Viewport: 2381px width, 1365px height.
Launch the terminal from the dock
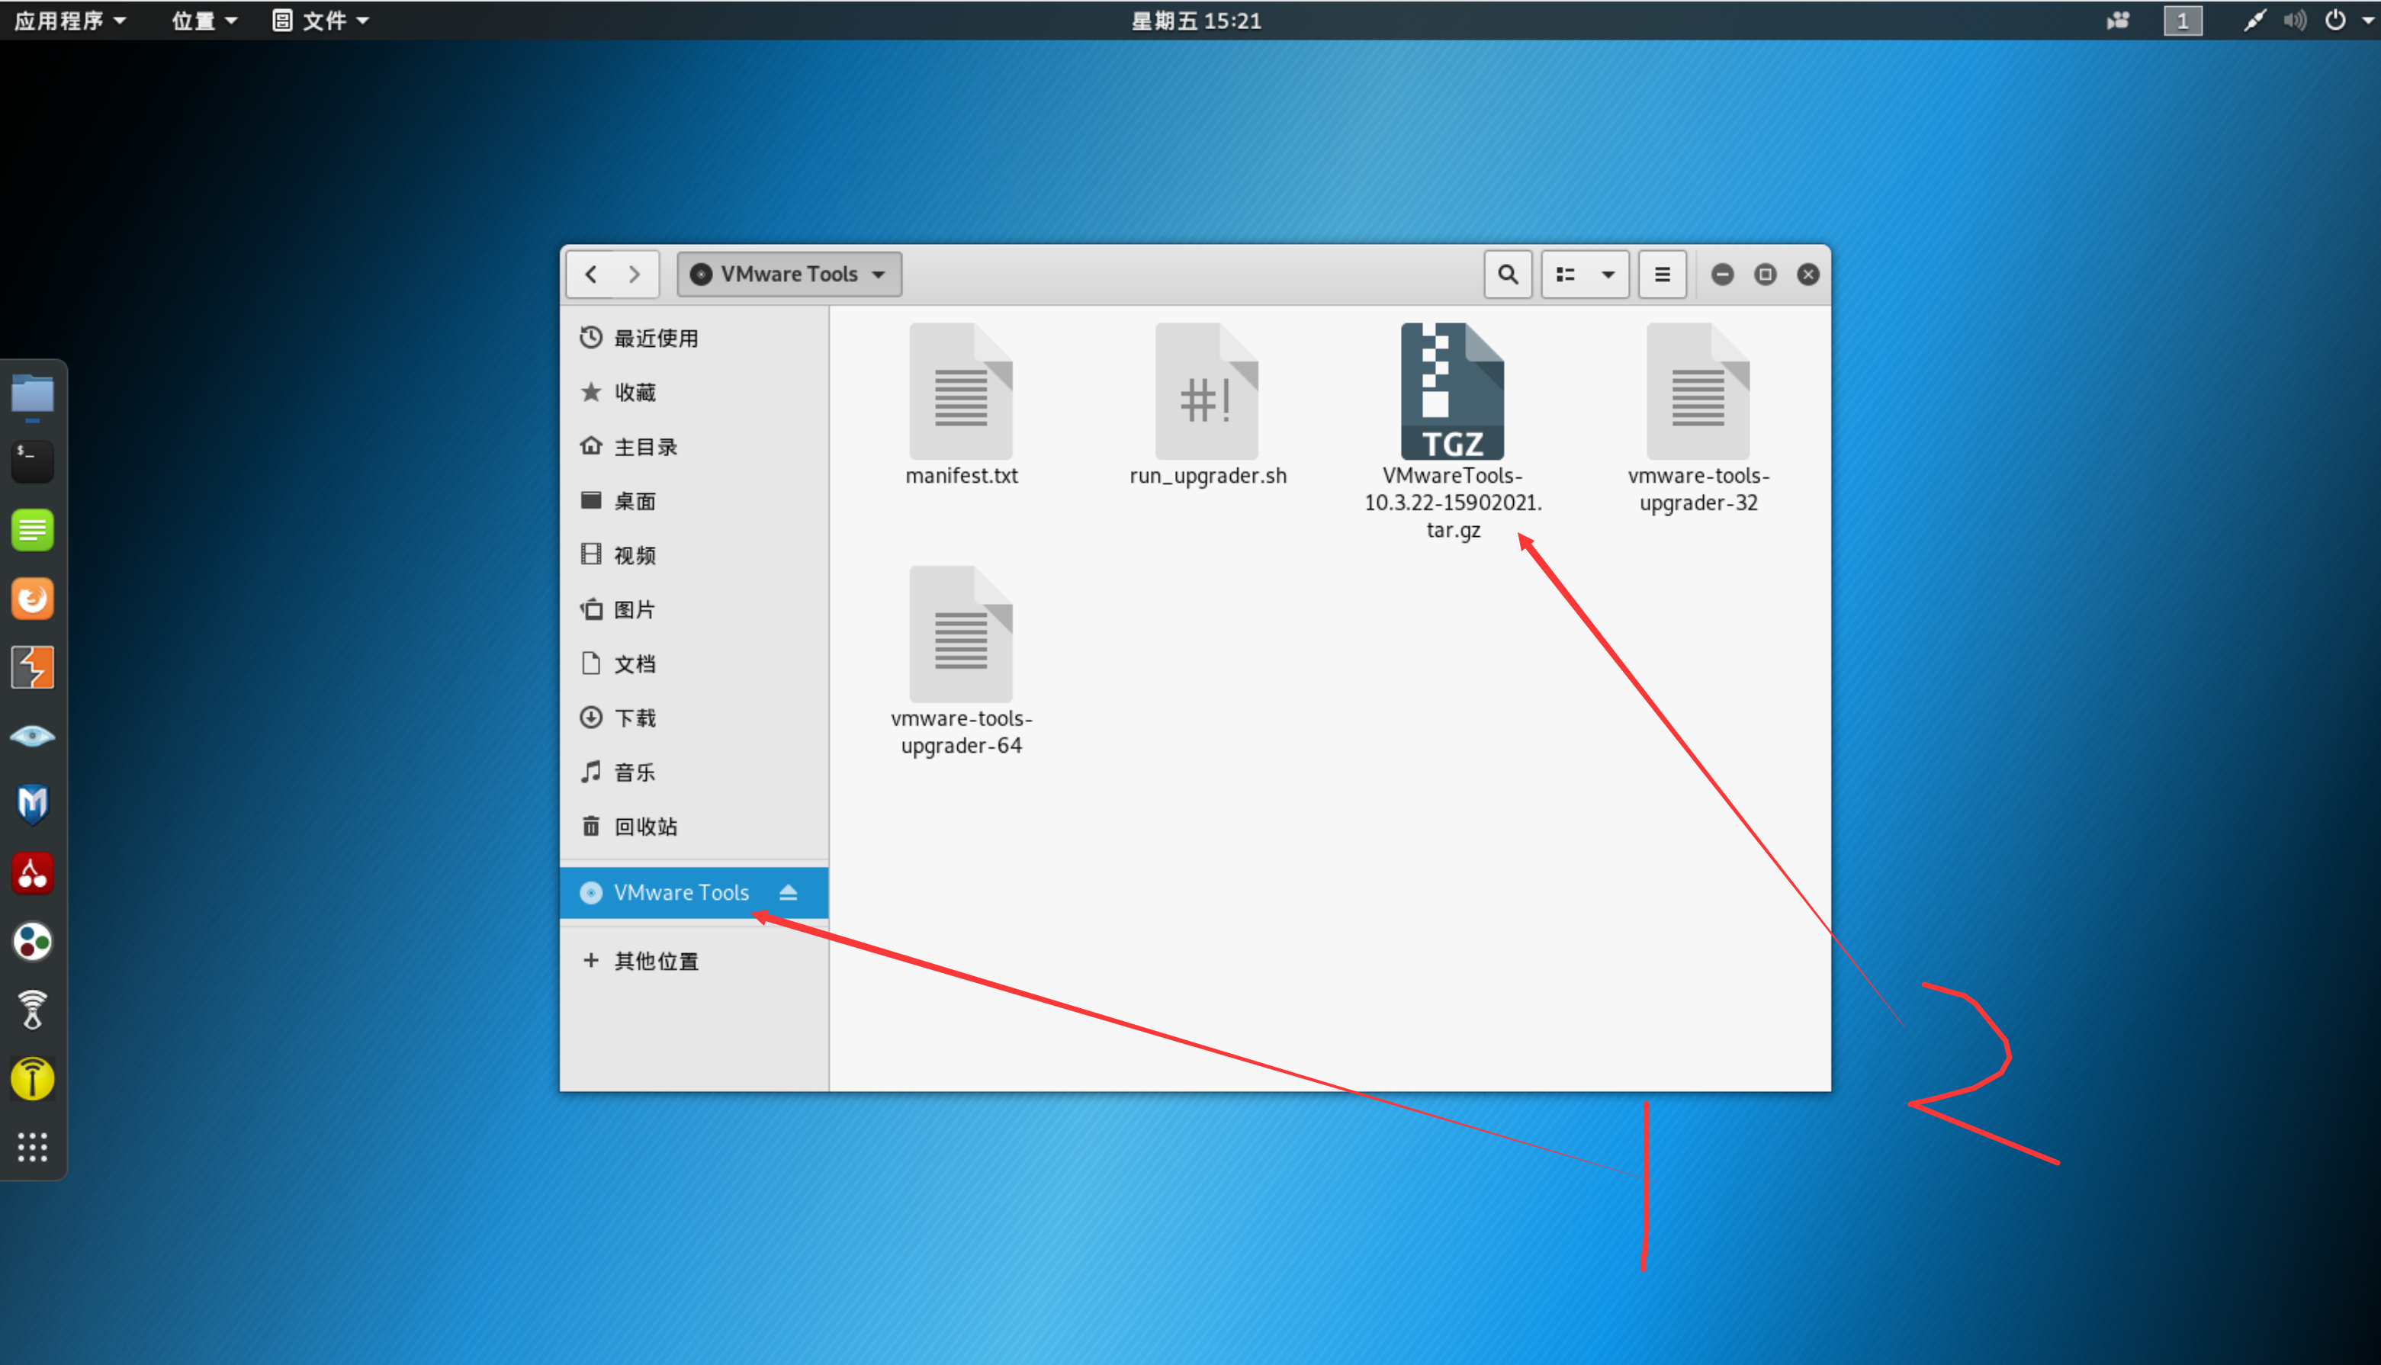tap(32, 461)
